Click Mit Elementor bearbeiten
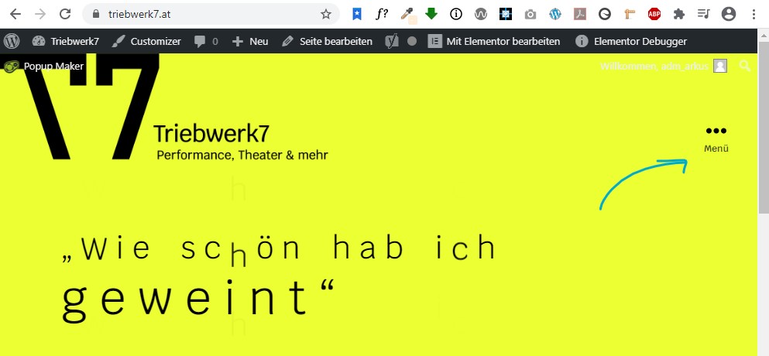Screen dimensions: 769x356 (x=494, y=41)
